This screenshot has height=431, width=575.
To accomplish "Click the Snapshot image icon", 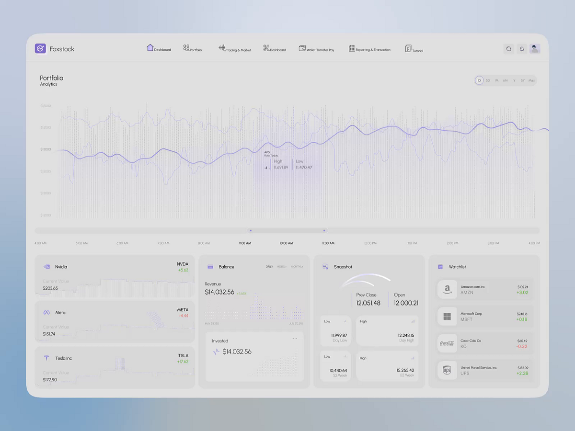I will point(325,267).
